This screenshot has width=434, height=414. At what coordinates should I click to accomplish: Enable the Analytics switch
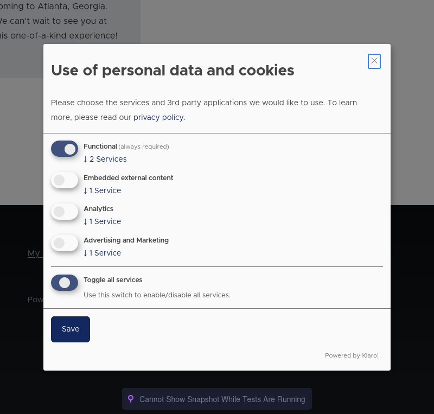tap(65, 212)
